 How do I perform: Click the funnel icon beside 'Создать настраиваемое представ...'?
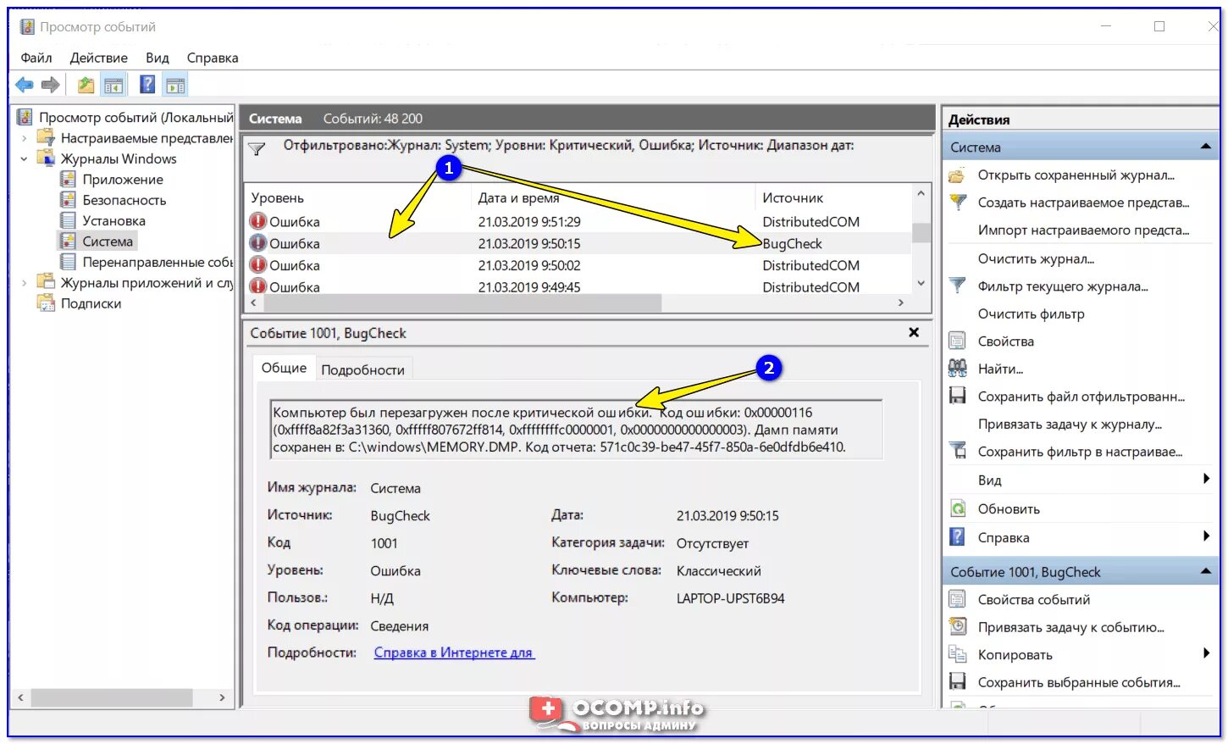[x=957, y=203]
